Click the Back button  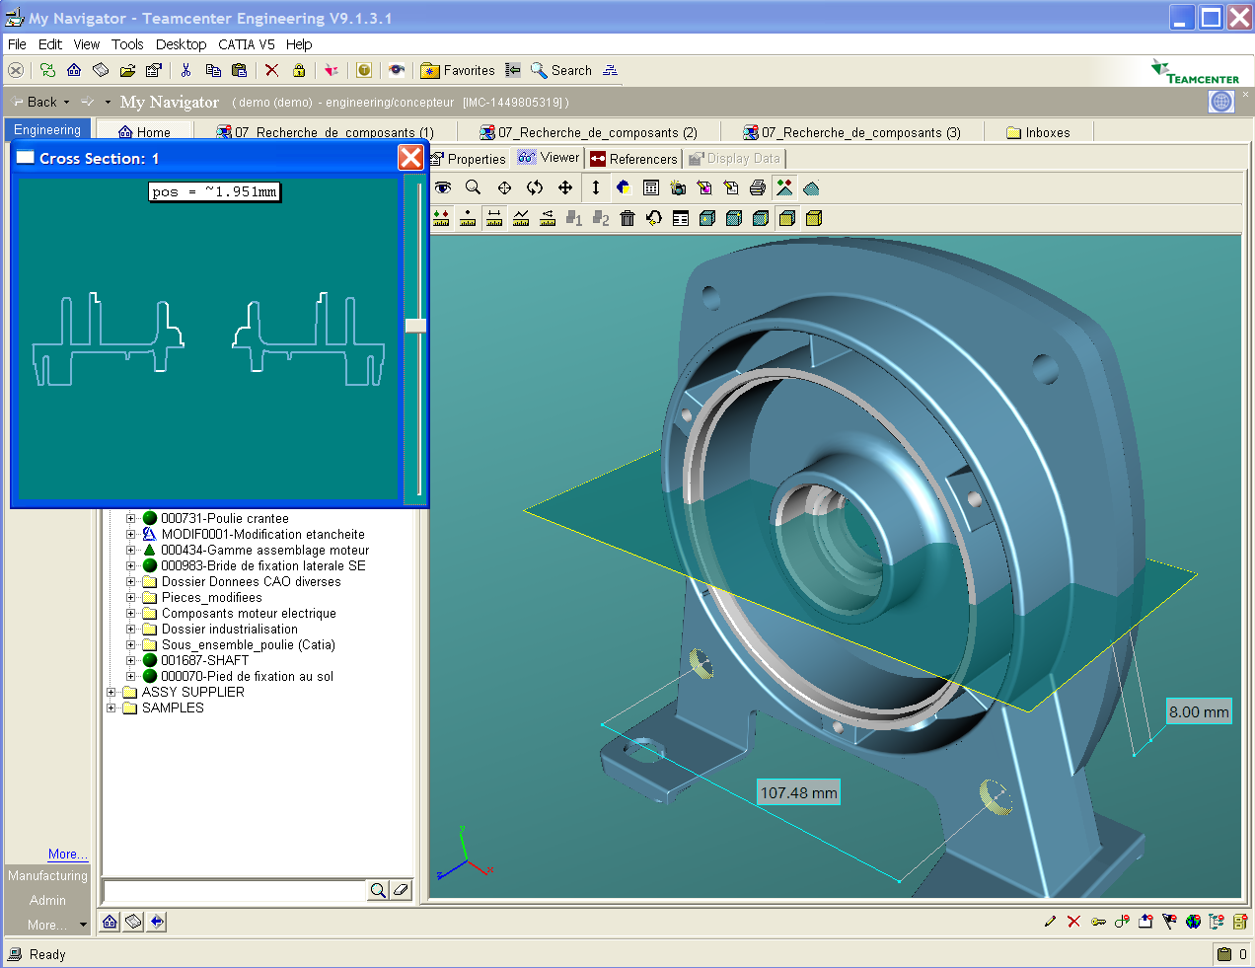pos(35,102)
